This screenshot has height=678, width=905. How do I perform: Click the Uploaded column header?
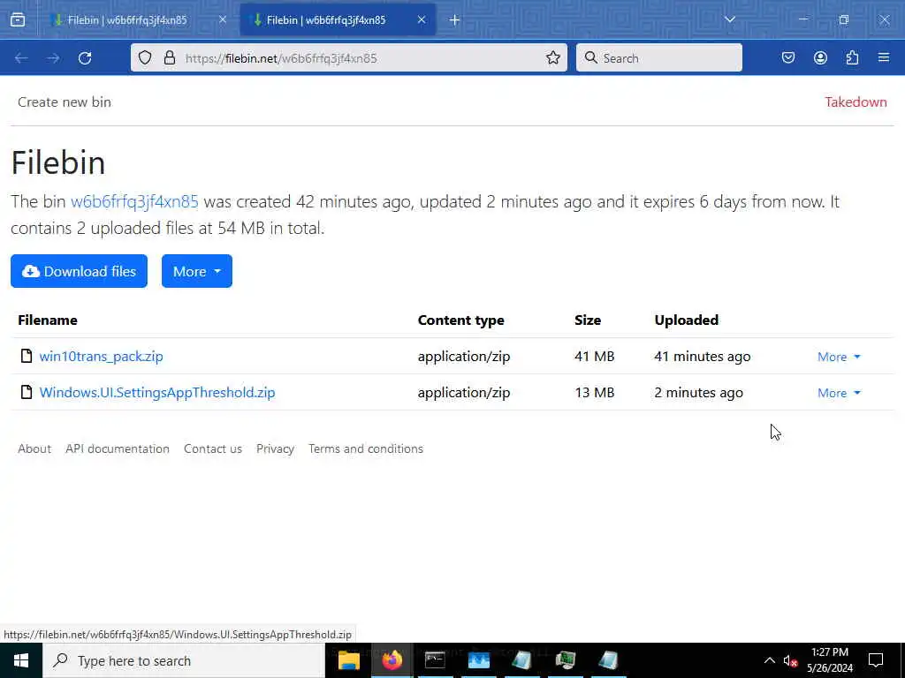click(686, 320)
